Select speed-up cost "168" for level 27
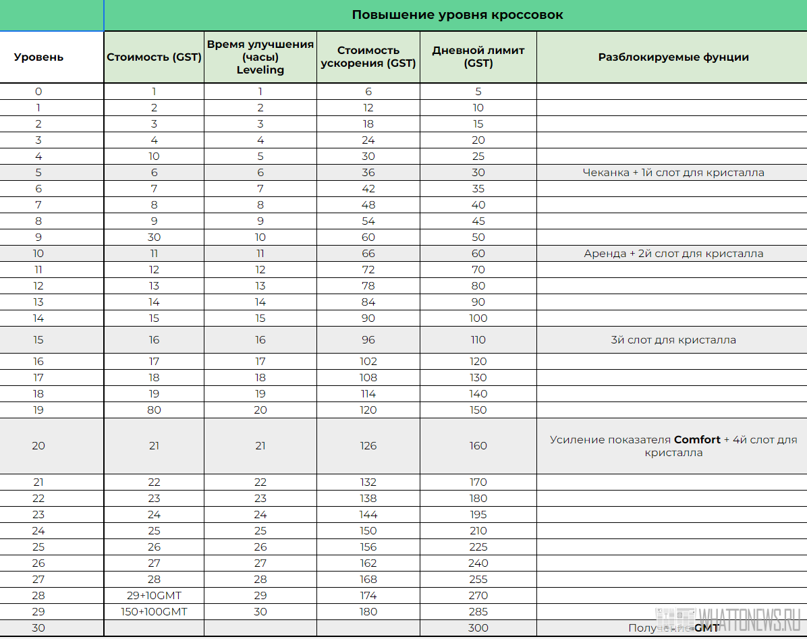Viewport: 807px width, 639px height. pyautogui.click(x=368, y=580)
